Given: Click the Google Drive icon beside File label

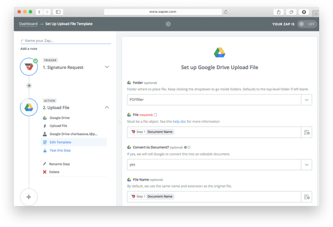Looking at the screenshot, I should coord(129,115).
